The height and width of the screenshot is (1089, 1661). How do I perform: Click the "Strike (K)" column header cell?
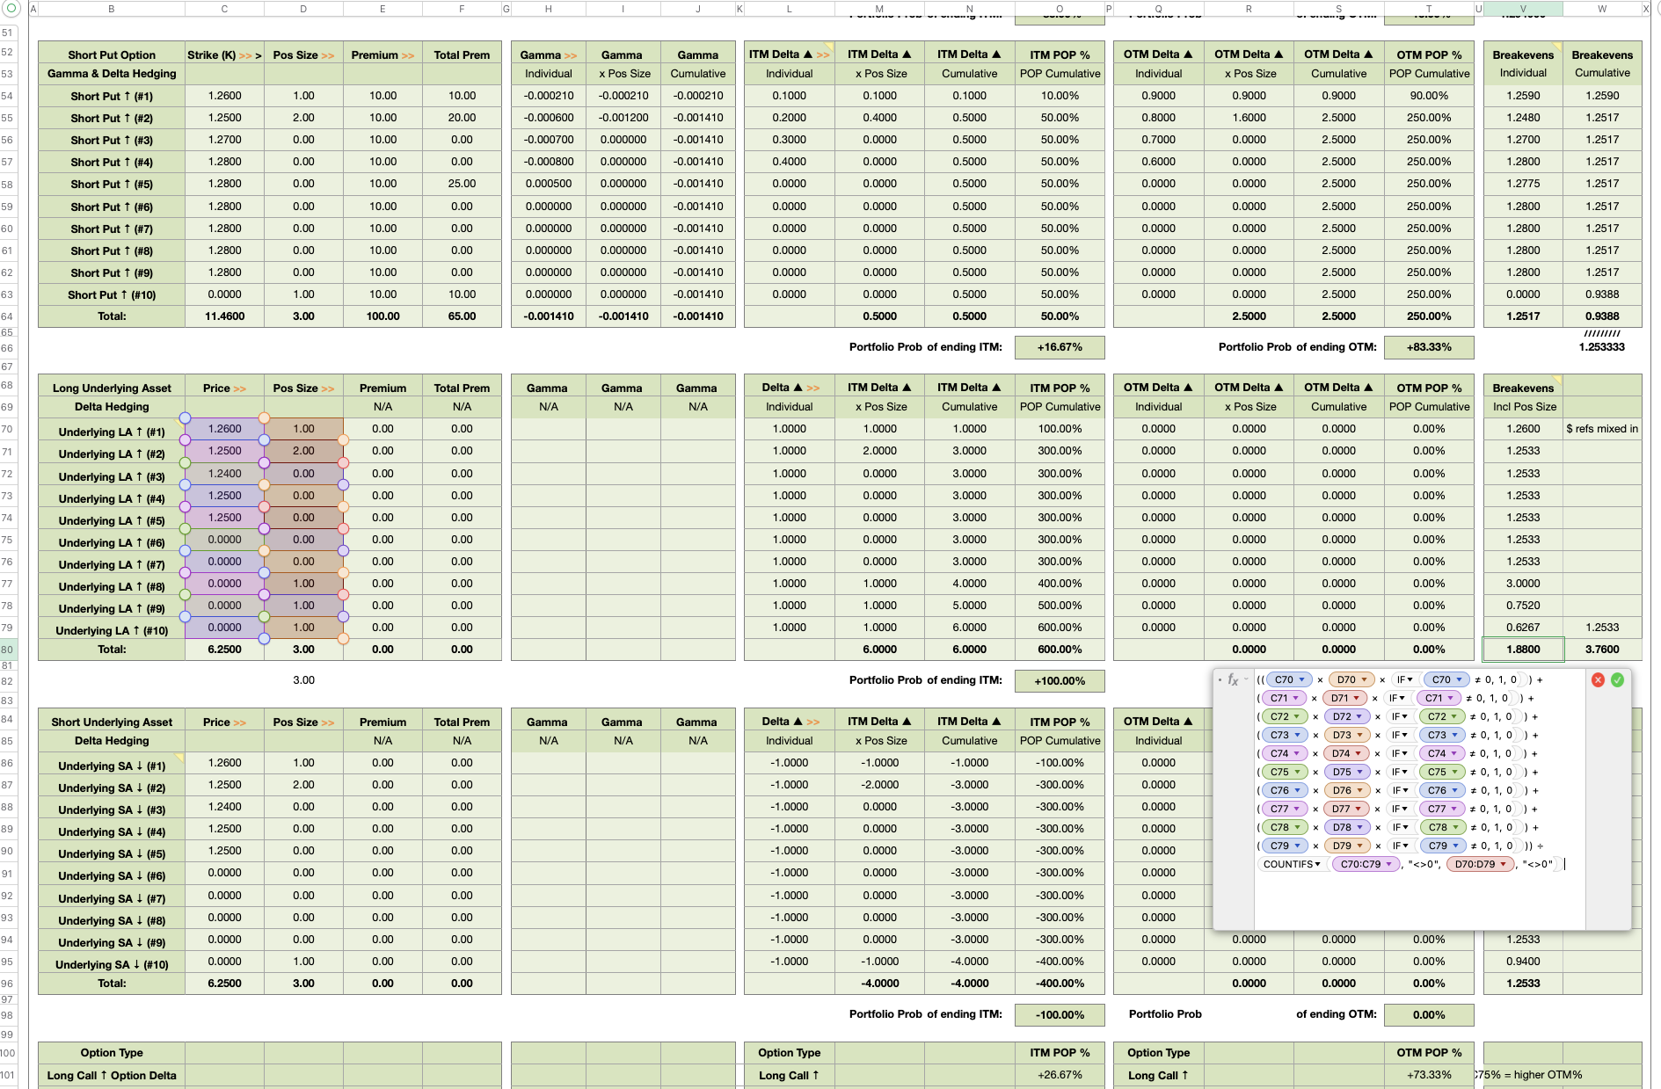tap(224, 54)
